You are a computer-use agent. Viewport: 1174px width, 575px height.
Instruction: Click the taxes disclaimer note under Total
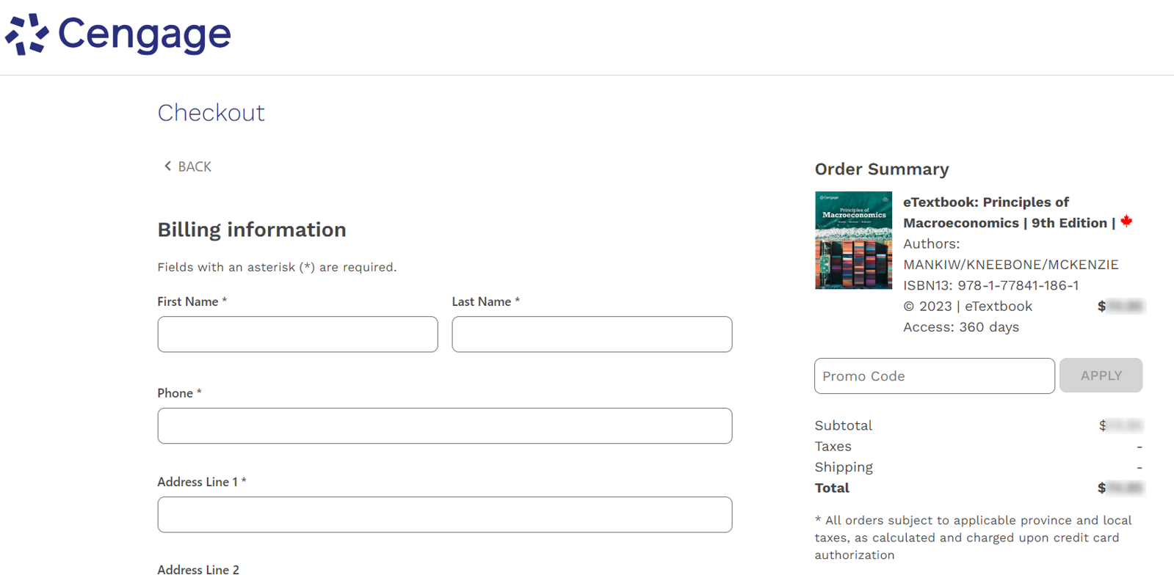974,538
